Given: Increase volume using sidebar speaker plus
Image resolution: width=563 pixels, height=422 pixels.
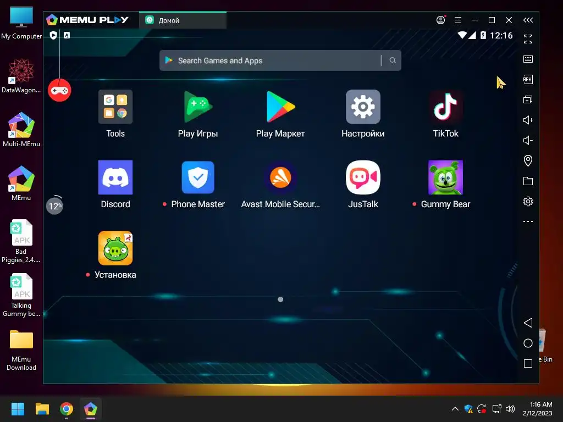Looking at the screenshot, I should coord(528,120).
